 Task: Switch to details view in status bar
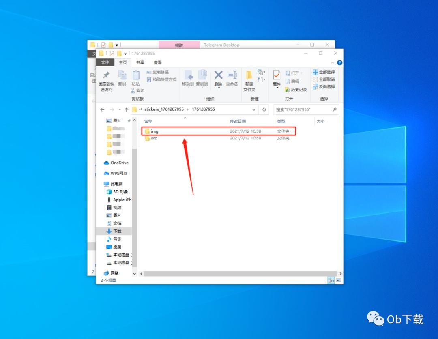point(331,280)
